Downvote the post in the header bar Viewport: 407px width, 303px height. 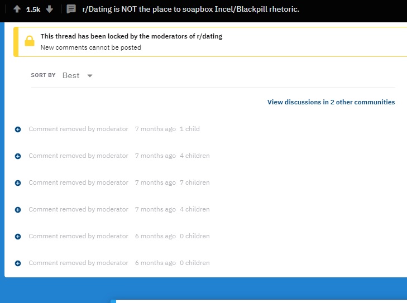[x=50, y=9]
